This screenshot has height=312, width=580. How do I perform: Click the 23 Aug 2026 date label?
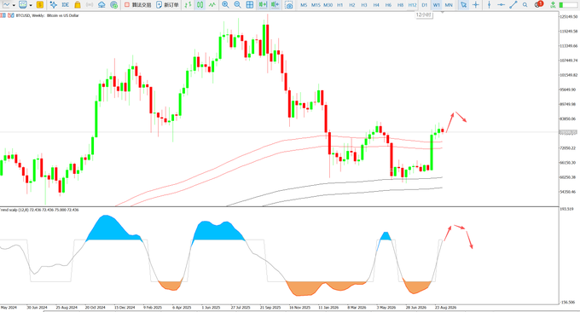446,307
